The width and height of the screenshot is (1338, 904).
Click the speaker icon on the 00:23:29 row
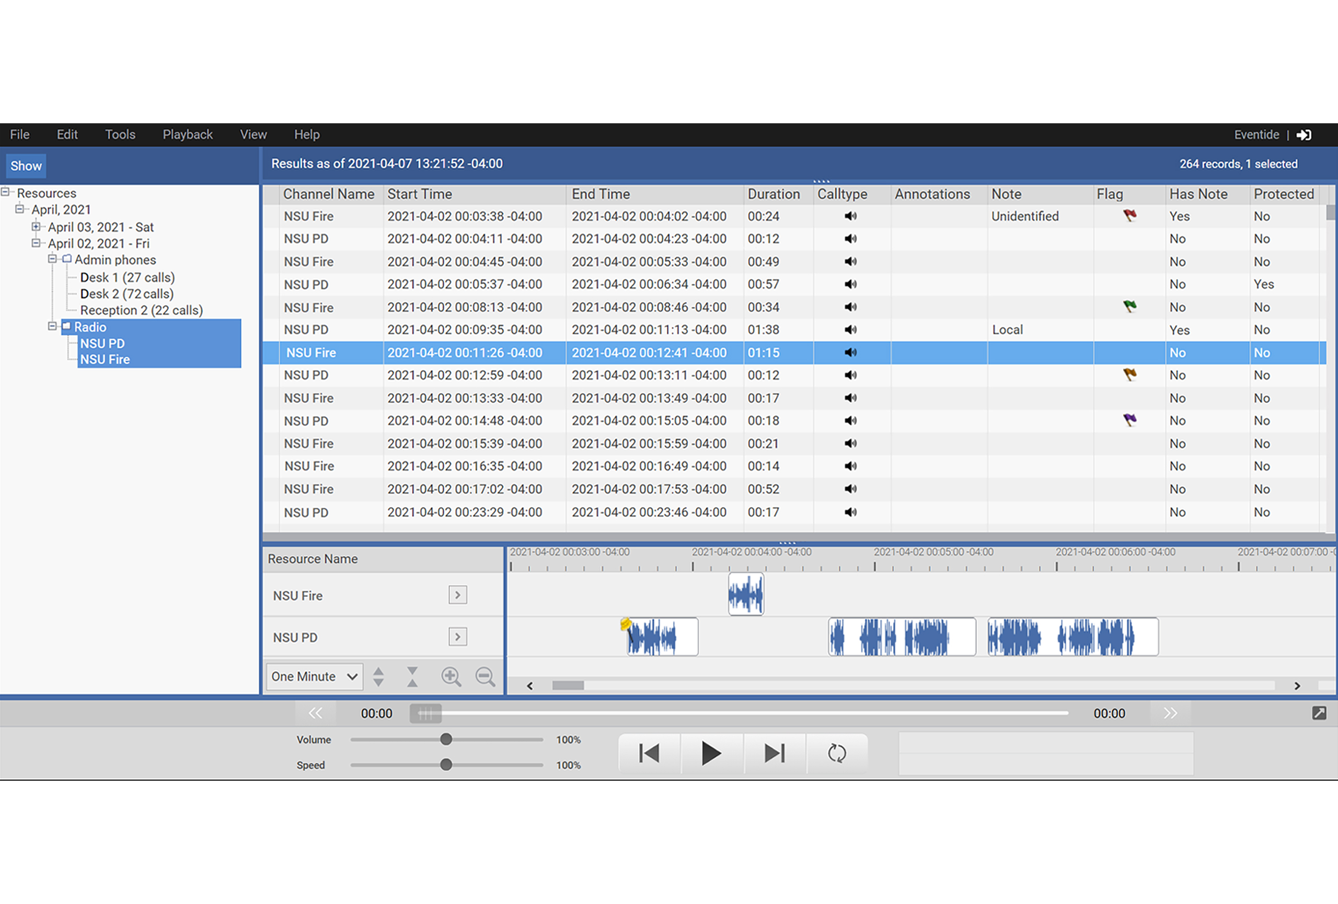pos(850,512)
